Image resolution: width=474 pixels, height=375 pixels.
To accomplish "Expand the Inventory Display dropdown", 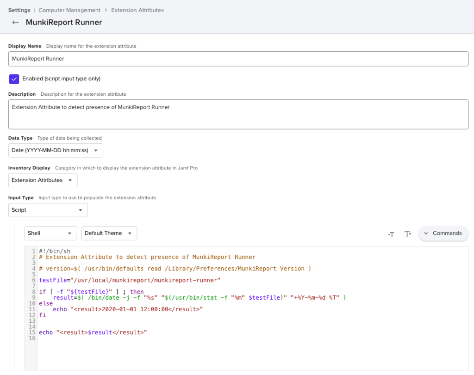I will click(x=43, y=180).
